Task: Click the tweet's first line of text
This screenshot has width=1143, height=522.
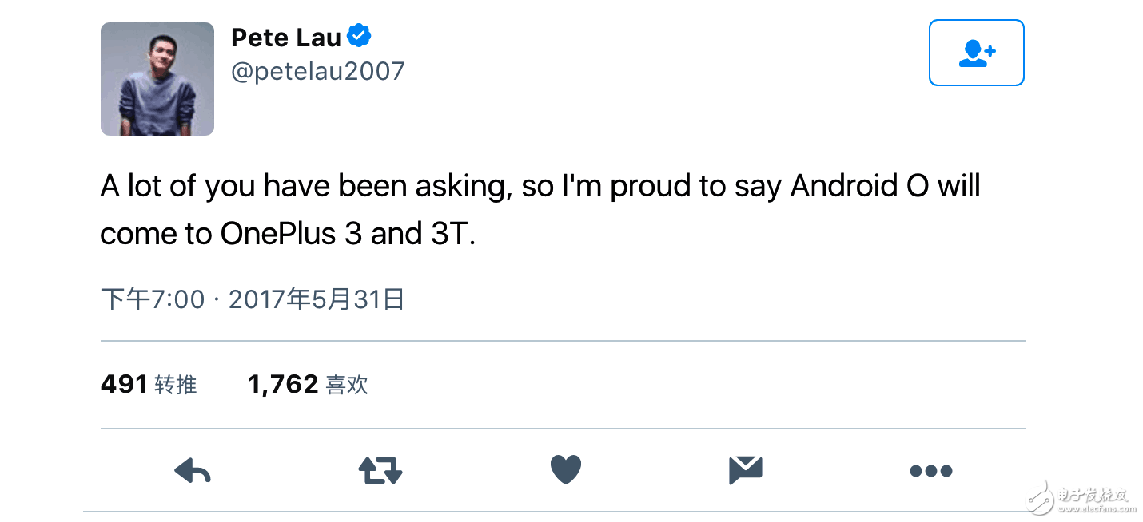Action: point(540,186)
